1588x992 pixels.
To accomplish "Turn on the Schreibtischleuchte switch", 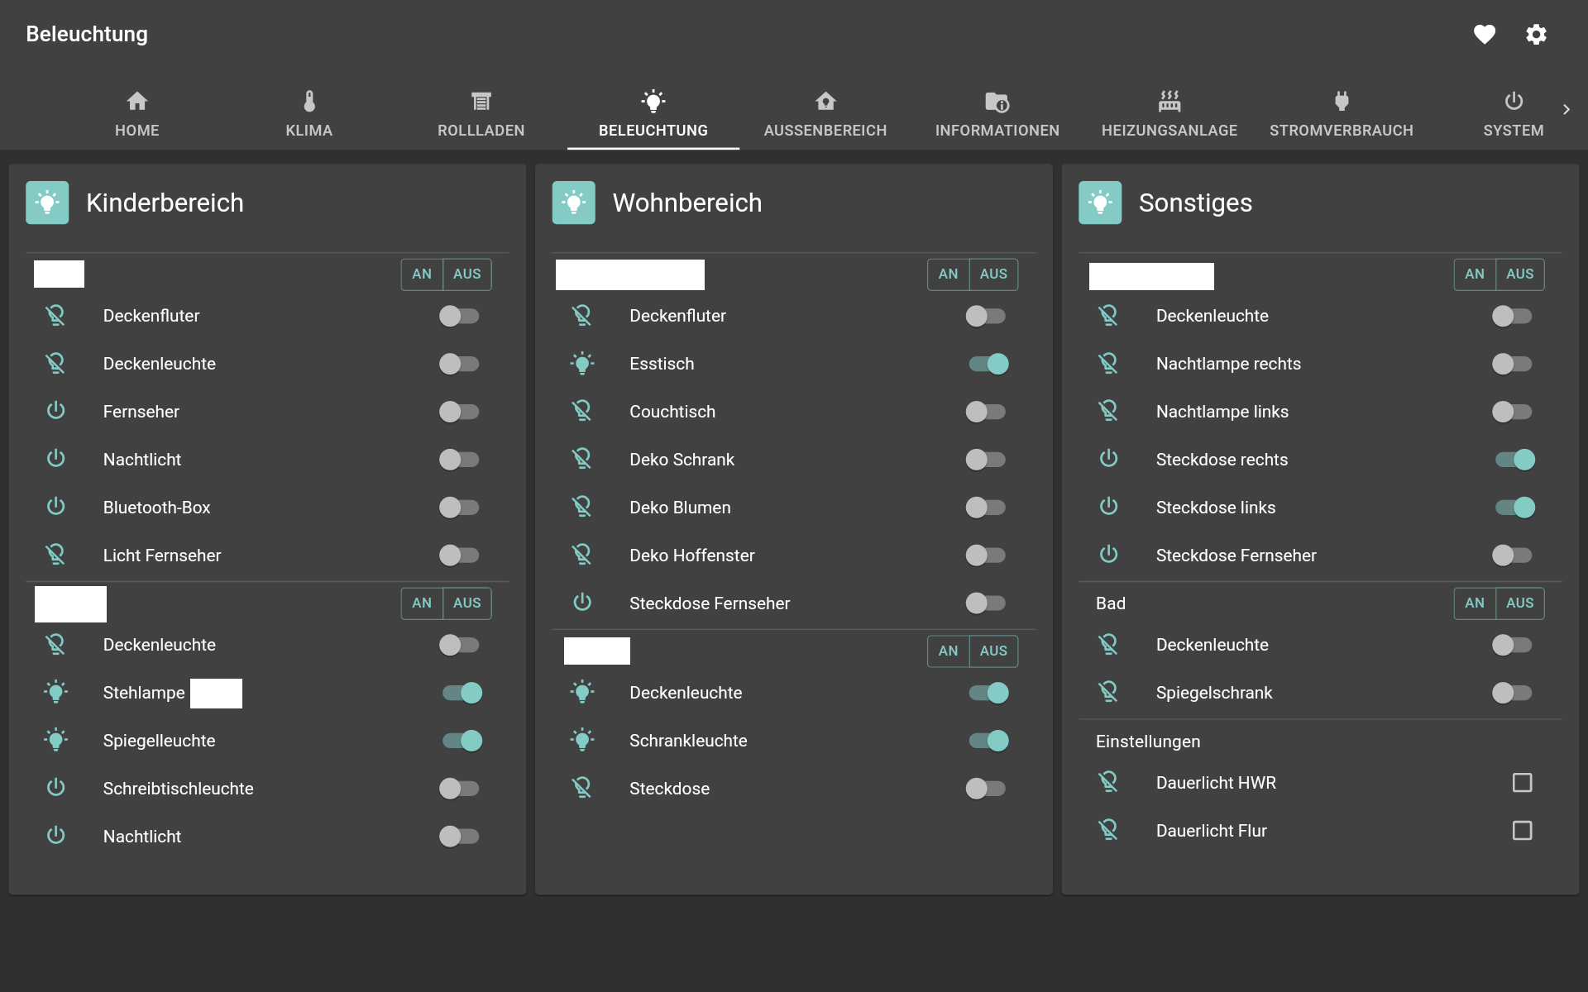I will pos(459,789).
